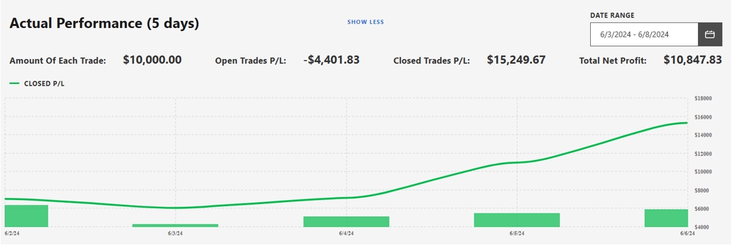
Task: Open the calendar date picker icon
Action: pyautogui.click(x=710, y=34)
